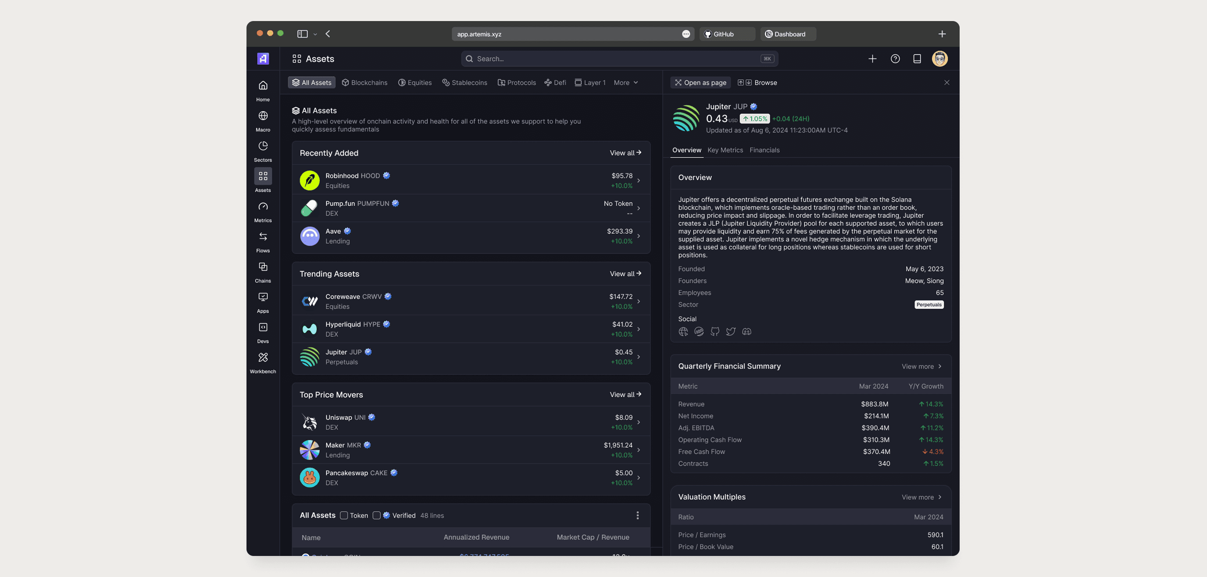Click the Open as page button

click(700, 83)
